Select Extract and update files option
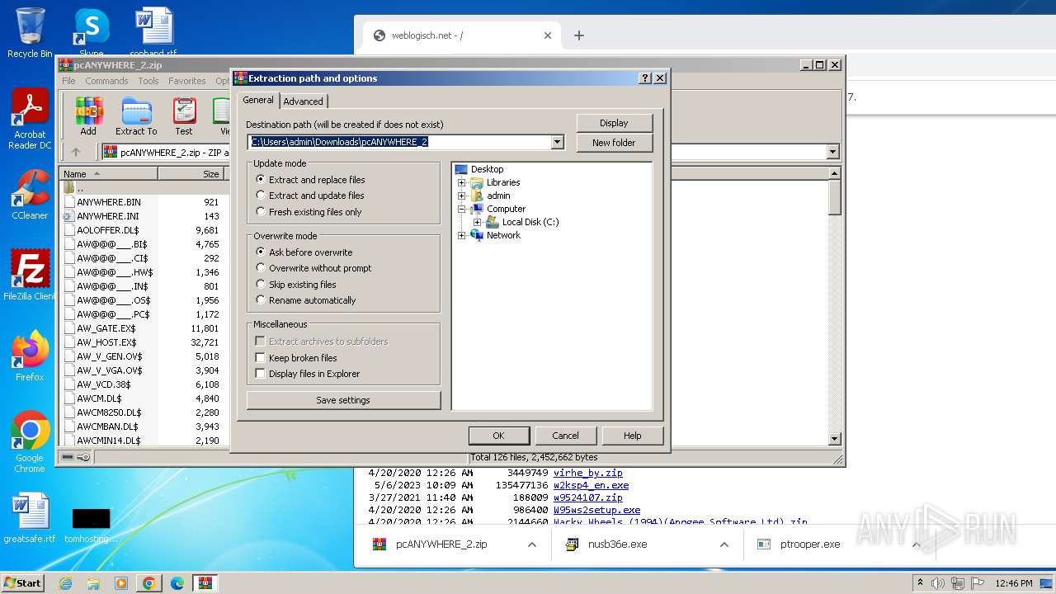 tap(310, 196)
